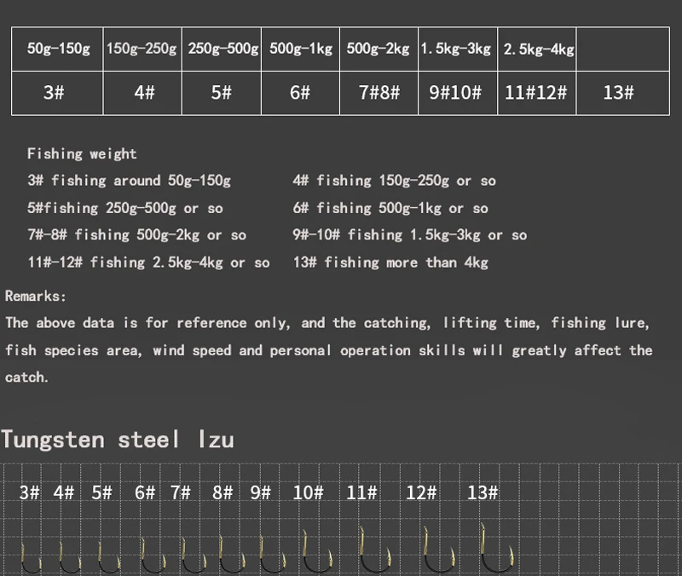Click the "3#" label above the hooks
This screenshot has width=682, height=576.
point(29,493)
